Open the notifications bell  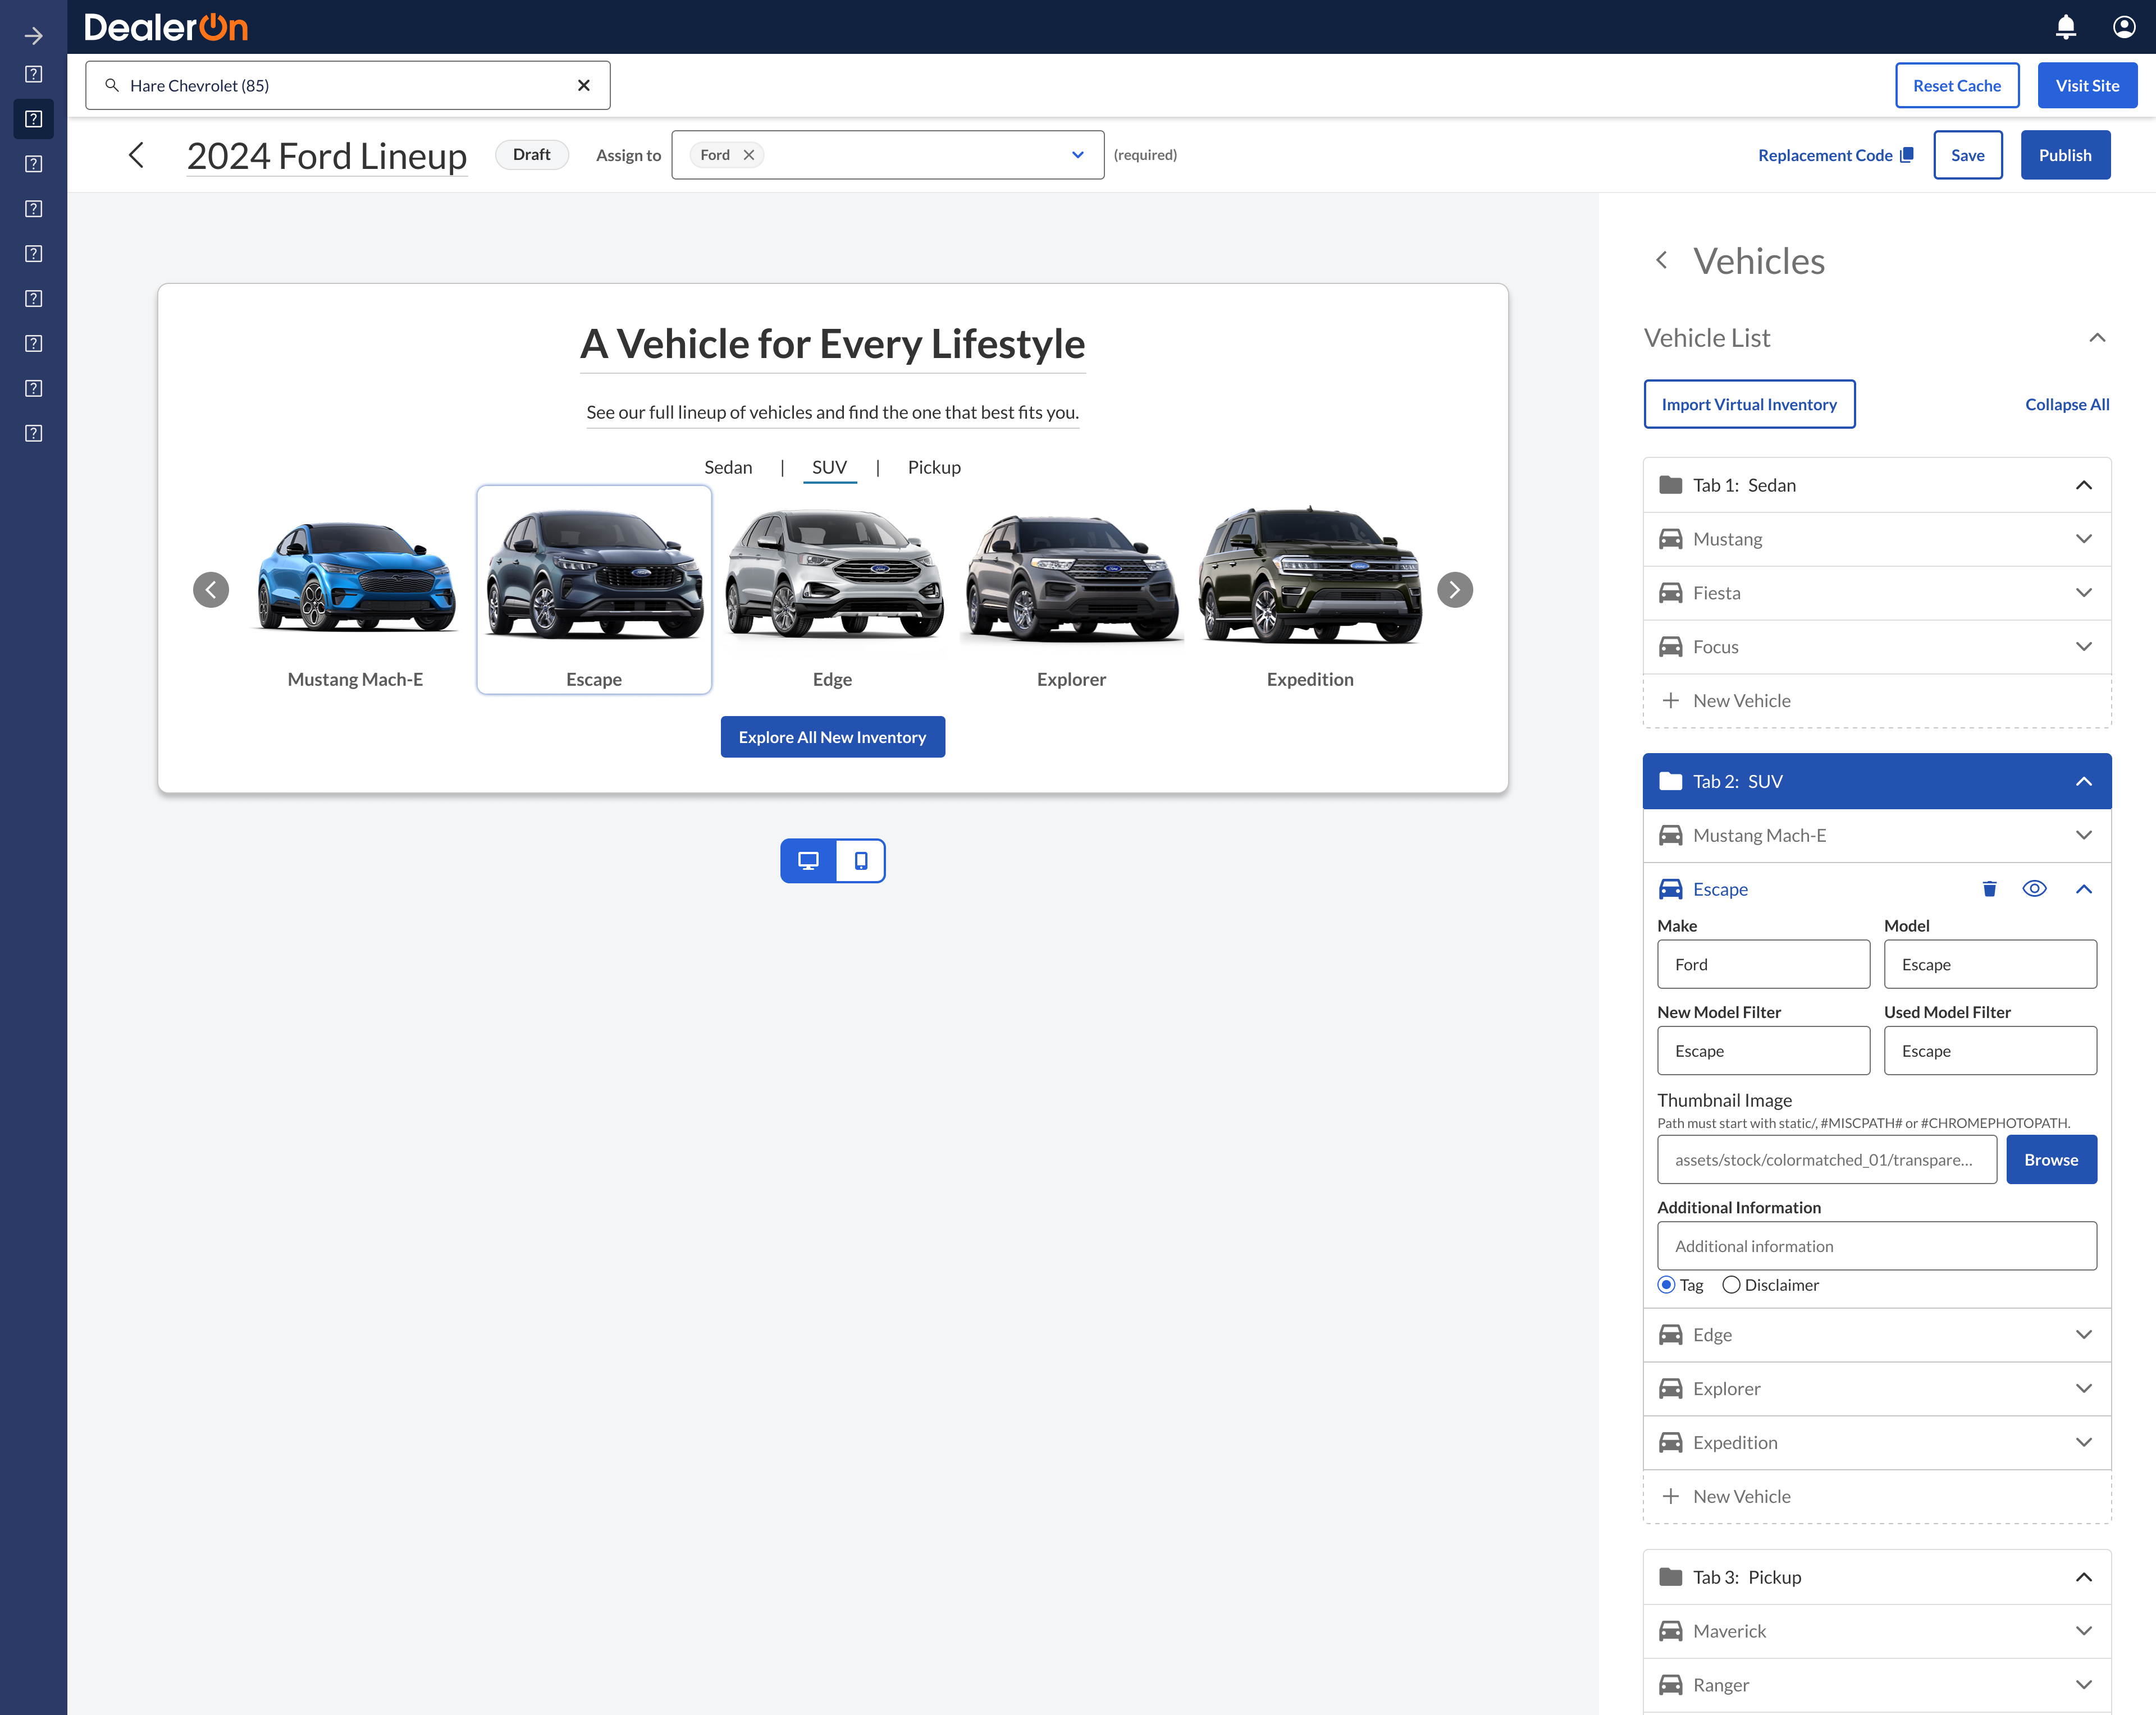[x=2065, y=27]
